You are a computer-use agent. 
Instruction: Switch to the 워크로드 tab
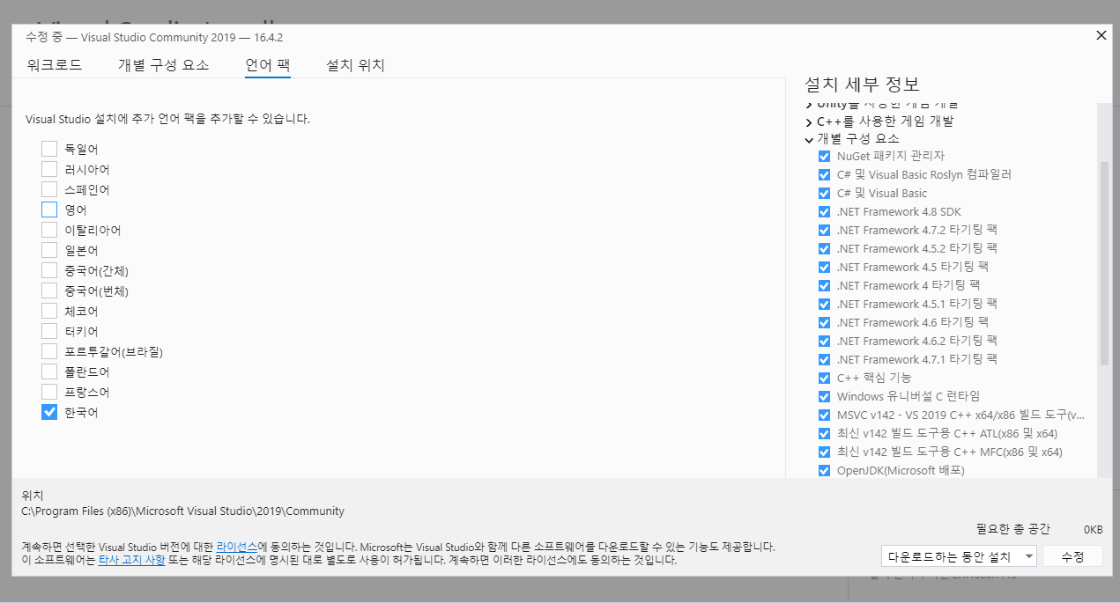[x=55, y=65]
